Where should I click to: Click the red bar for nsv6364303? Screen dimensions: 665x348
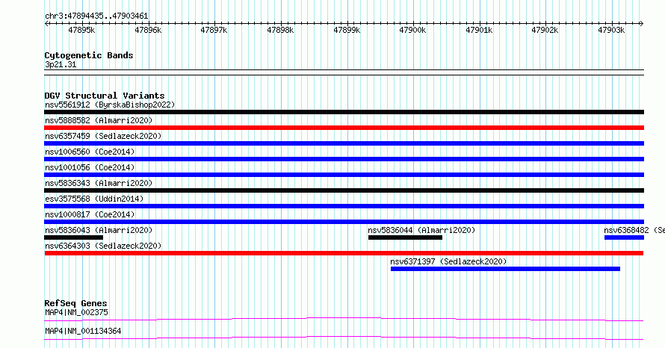point(344,253)
